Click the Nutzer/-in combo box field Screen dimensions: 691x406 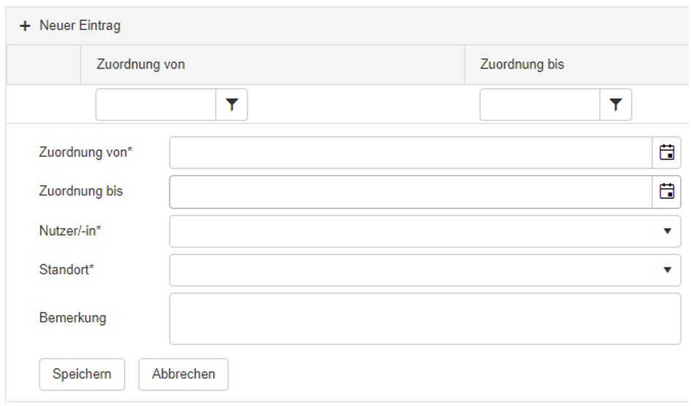click(425, 231)
